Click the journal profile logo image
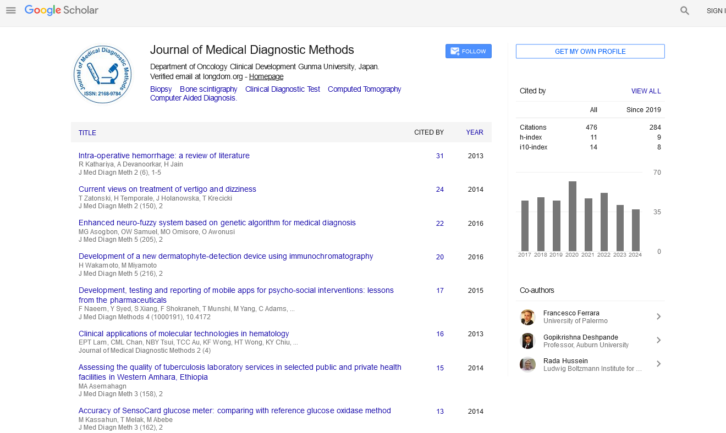The height and width of the screenshot is (433, 726). tap(102, 74)
